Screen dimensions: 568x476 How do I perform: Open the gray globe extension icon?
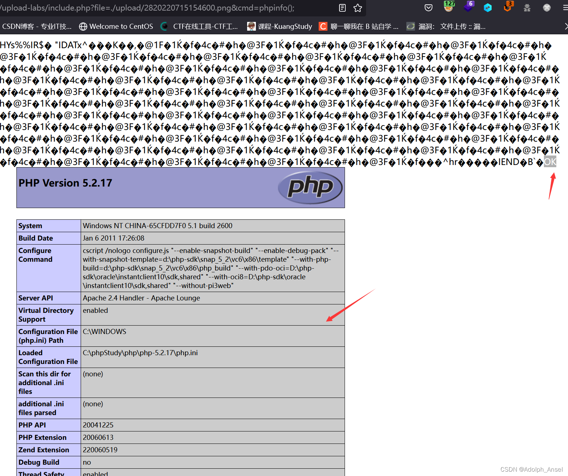click(546, 8)
